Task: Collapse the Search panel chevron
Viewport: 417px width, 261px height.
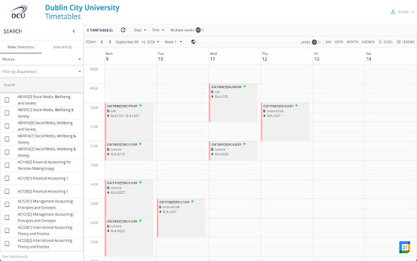Action: click(74, 31)
